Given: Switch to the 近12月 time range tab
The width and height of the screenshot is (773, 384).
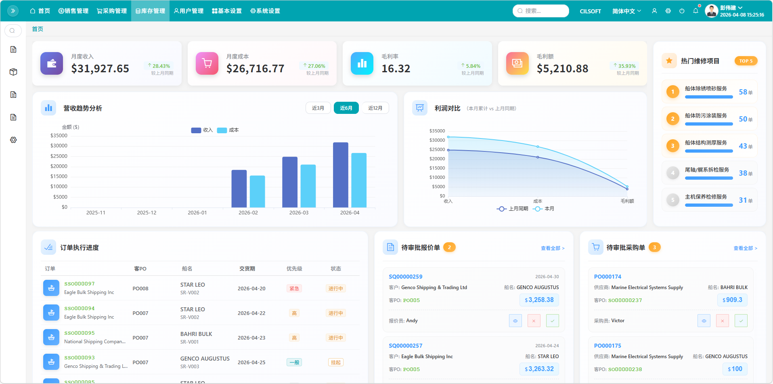Looking at the screenshot, I should click(375, 108).
